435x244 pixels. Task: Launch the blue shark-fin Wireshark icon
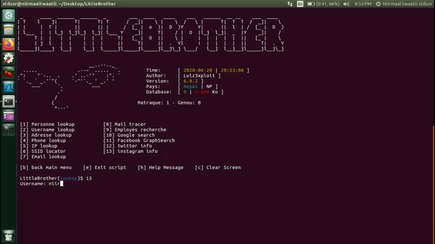pyautogui.click(x=8, y=87)
